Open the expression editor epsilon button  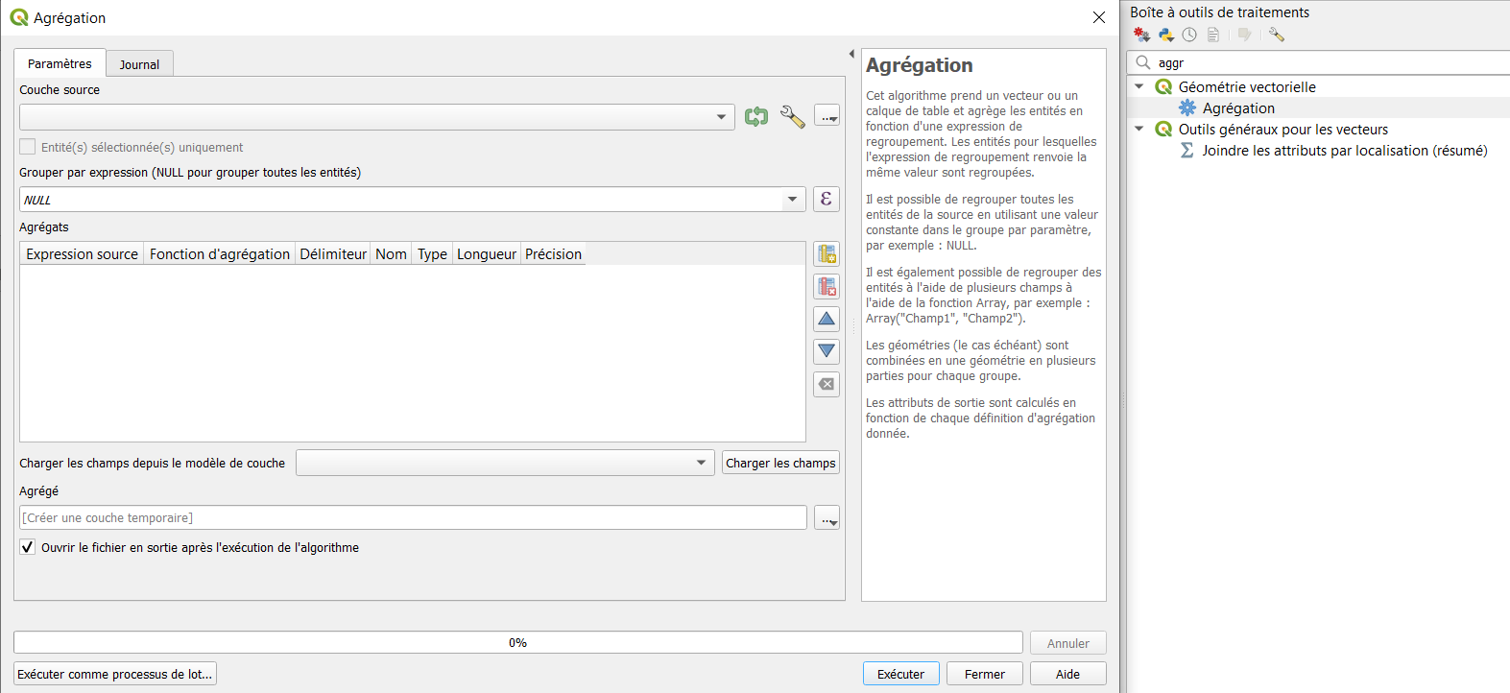[827, 199]
